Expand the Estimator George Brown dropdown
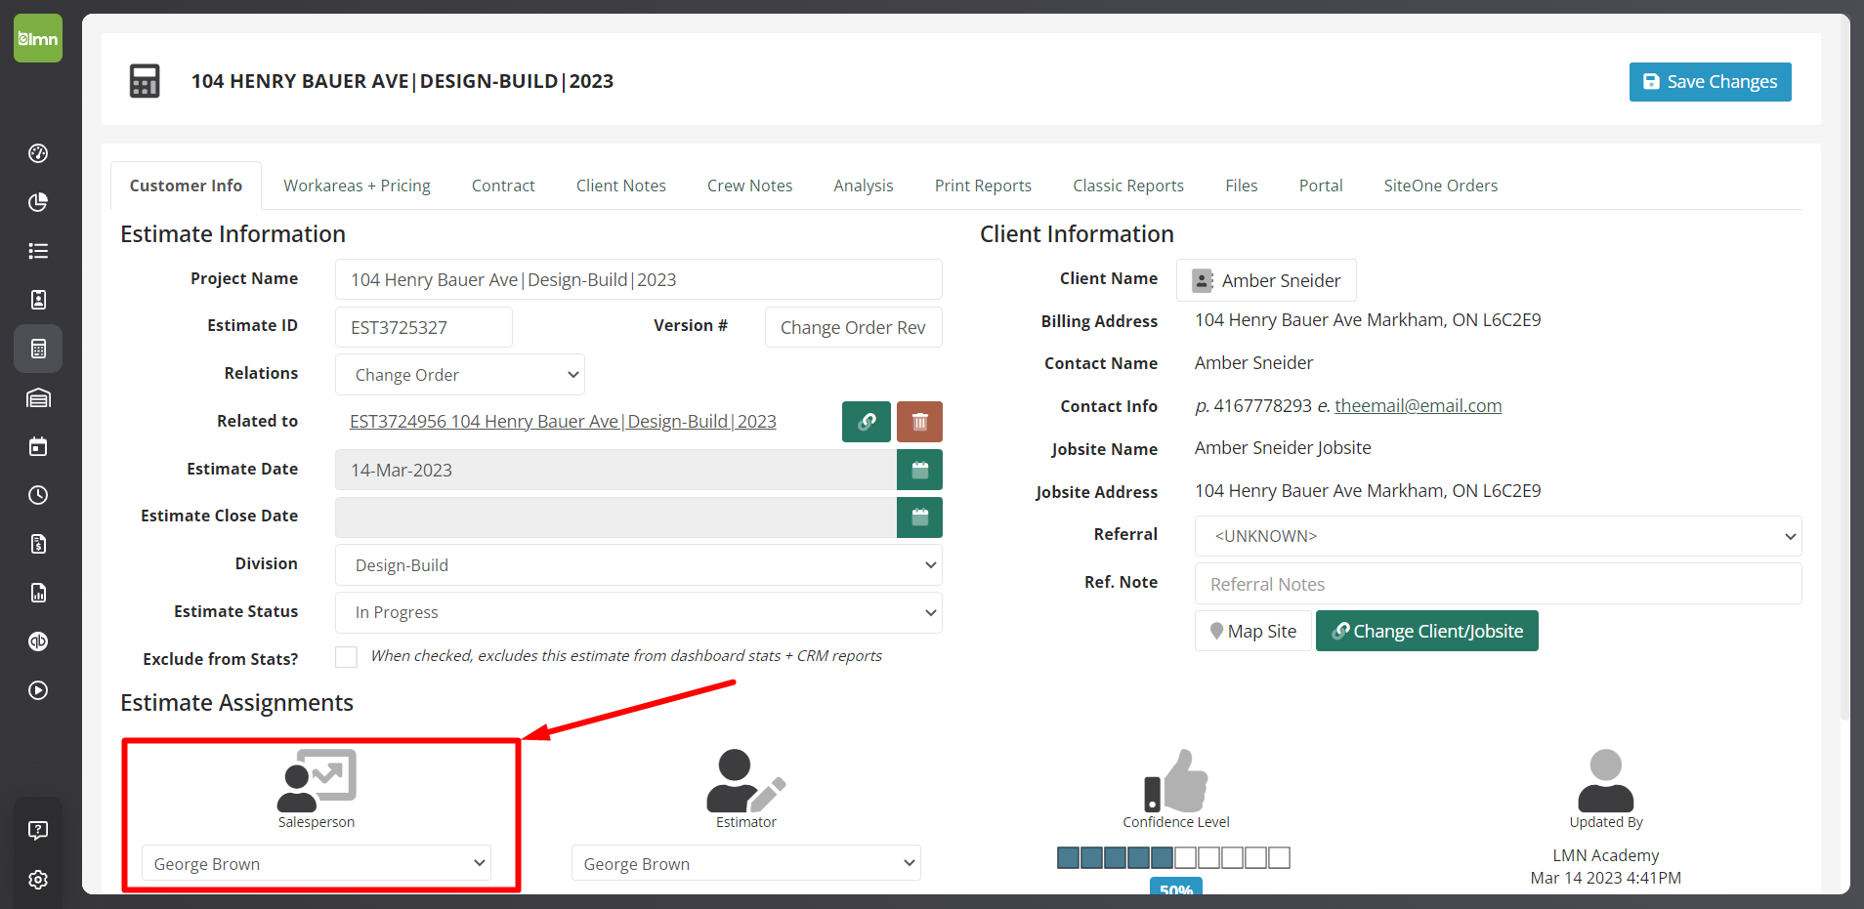The width and height of the screenshot is (1864, 909). click(x=746, y=863)
